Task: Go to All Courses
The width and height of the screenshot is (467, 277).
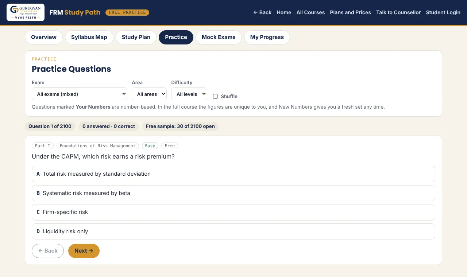Action: click(310, 12)
